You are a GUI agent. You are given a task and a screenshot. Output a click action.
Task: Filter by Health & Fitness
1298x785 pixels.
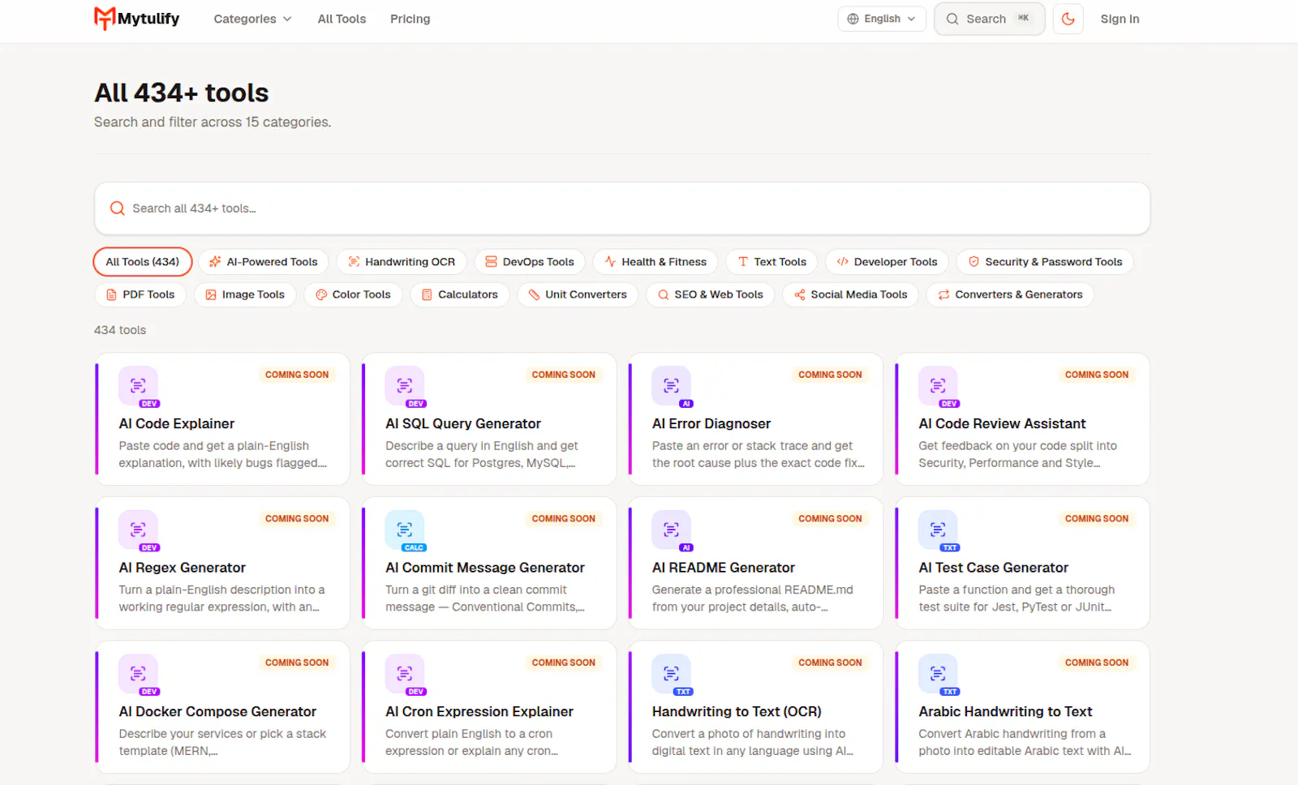(x=655, y=262)
